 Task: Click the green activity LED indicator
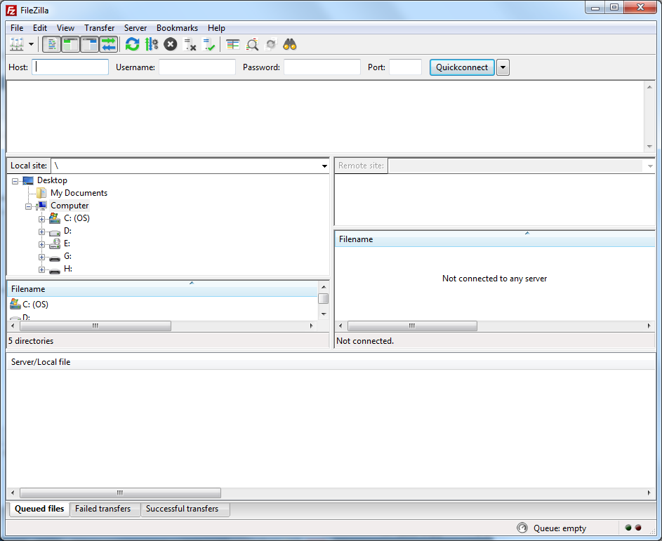(628, 528)
